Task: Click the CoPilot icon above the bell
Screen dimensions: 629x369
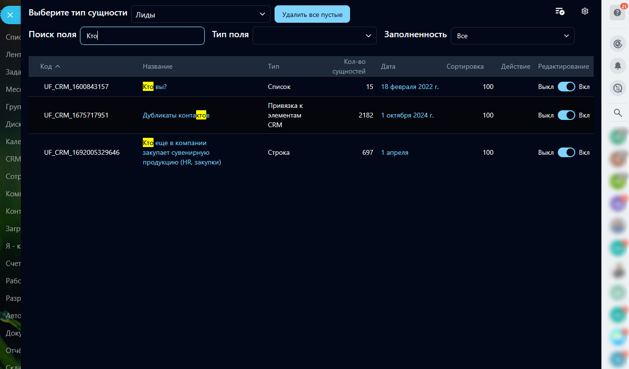Action: pyautogui.click(x=617, y=44)
